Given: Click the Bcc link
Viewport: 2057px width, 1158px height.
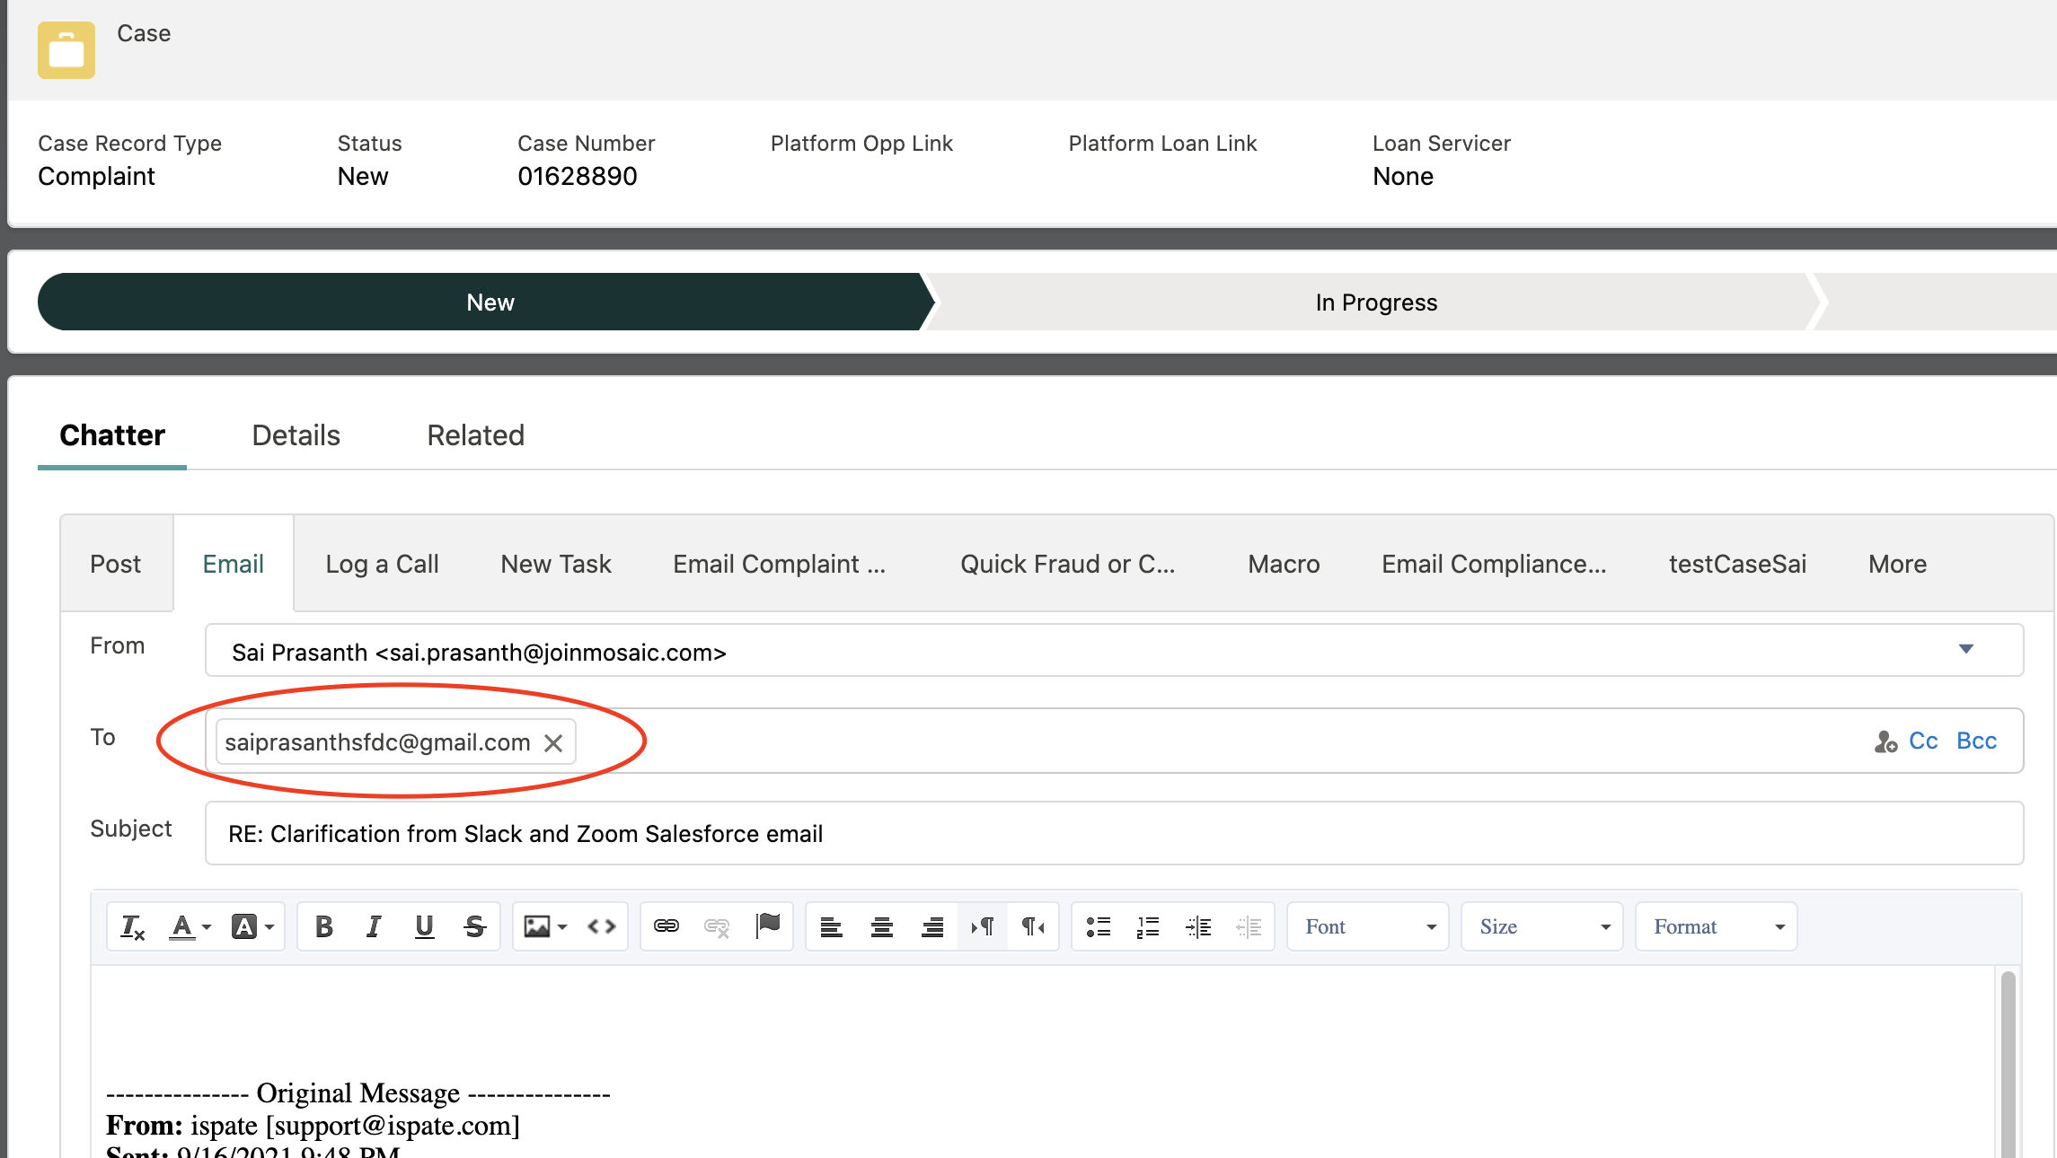Looking at the screenshot, I should tap(1976, 741).
